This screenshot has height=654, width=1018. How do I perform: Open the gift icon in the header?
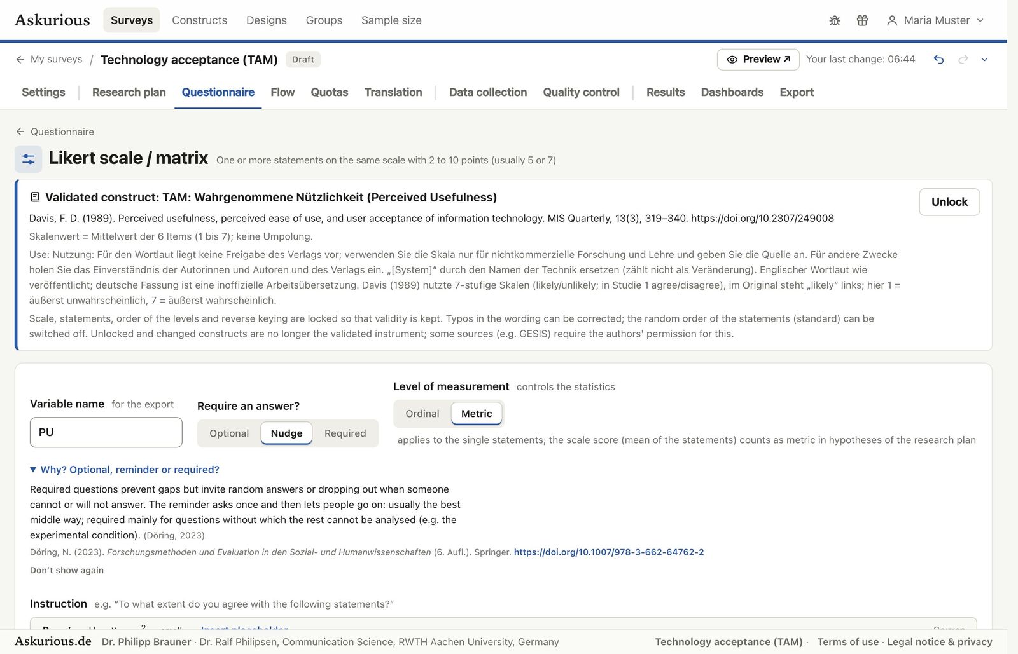pos(862,20)
